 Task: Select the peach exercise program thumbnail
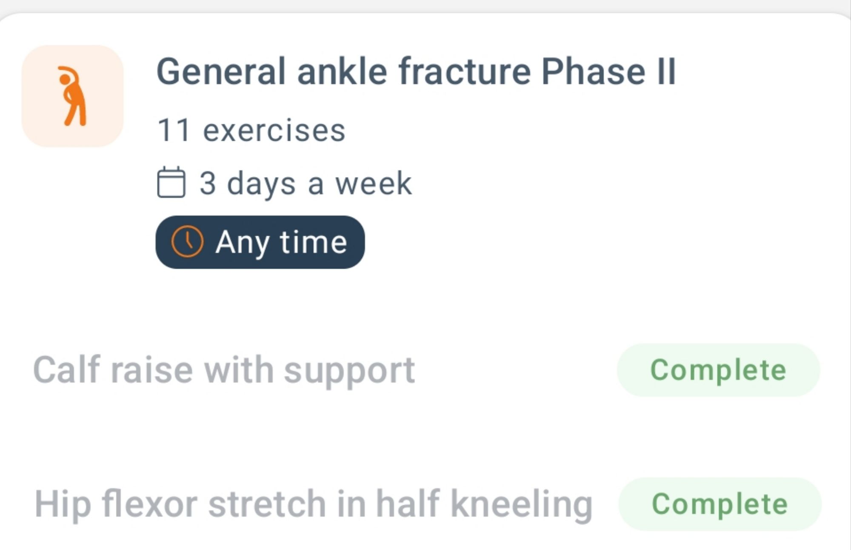(73, 96)
